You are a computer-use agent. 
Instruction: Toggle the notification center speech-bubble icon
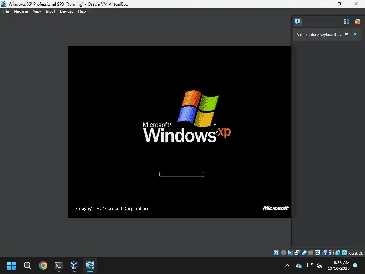[x=297, y=22]
